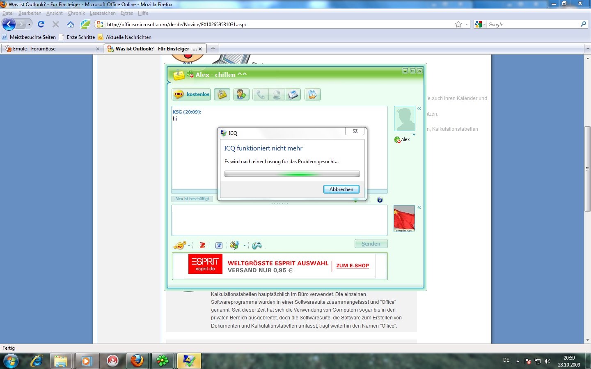Click the Firefox forward arrow
This screenshot has height=369, width=591.
[x=21, y=25]
